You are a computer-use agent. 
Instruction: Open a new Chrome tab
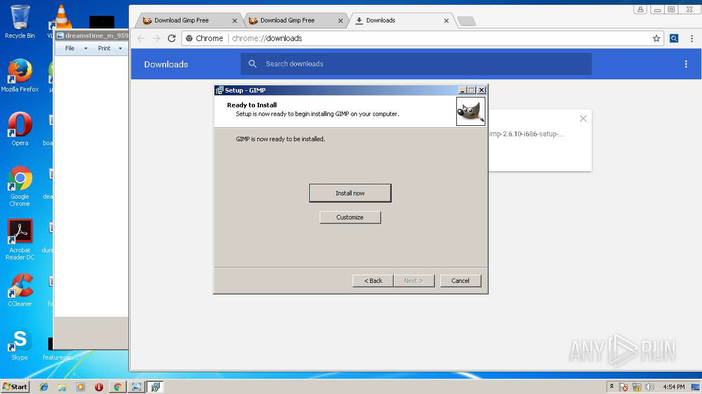click(x=466, y=21)
